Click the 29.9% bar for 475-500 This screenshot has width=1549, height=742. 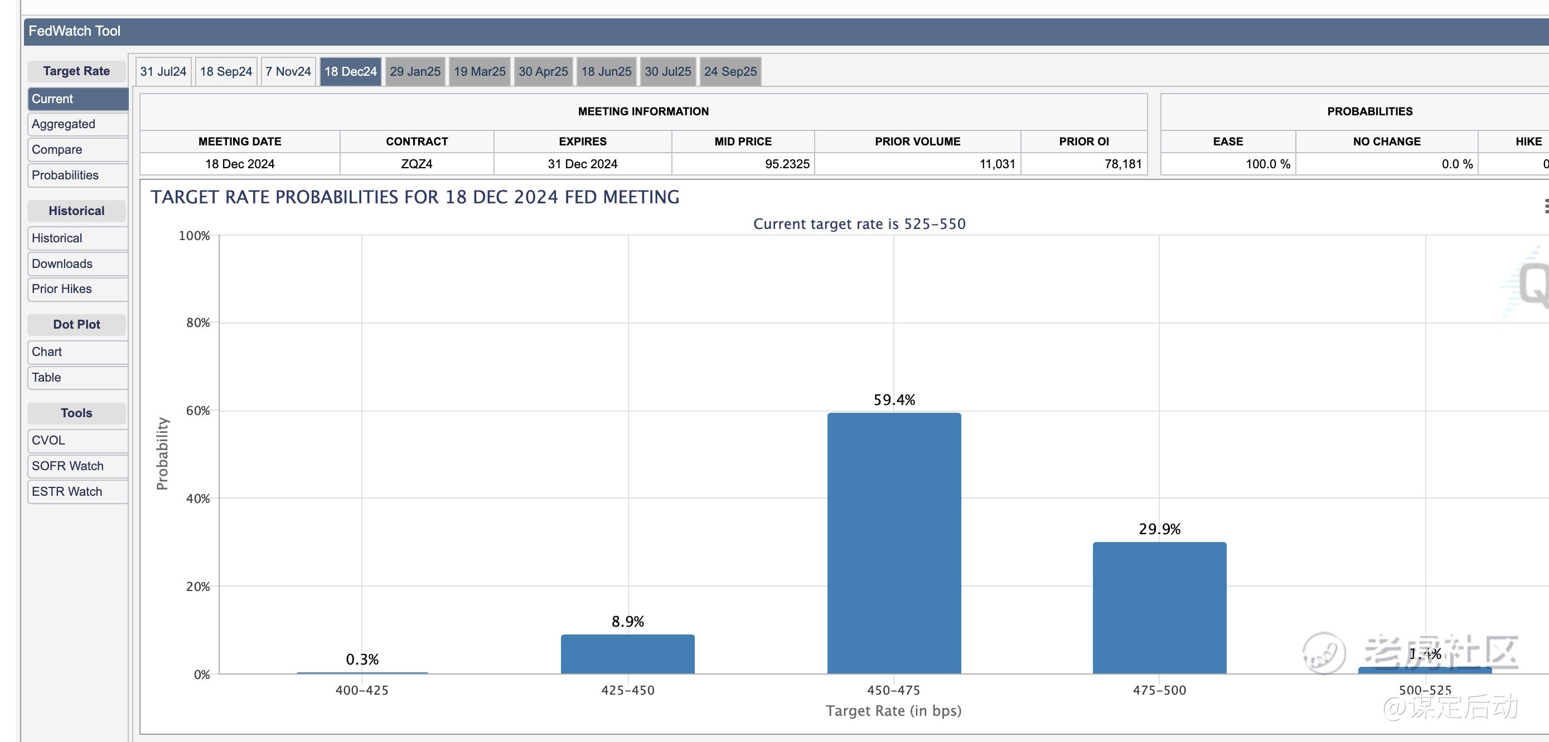(1159, 608)
